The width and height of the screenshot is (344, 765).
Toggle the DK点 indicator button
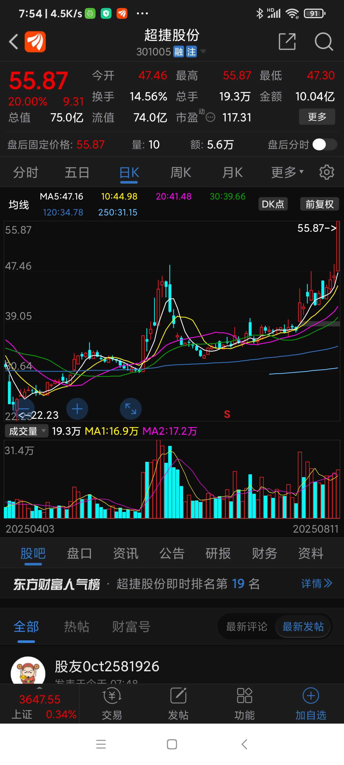point(273,204)
